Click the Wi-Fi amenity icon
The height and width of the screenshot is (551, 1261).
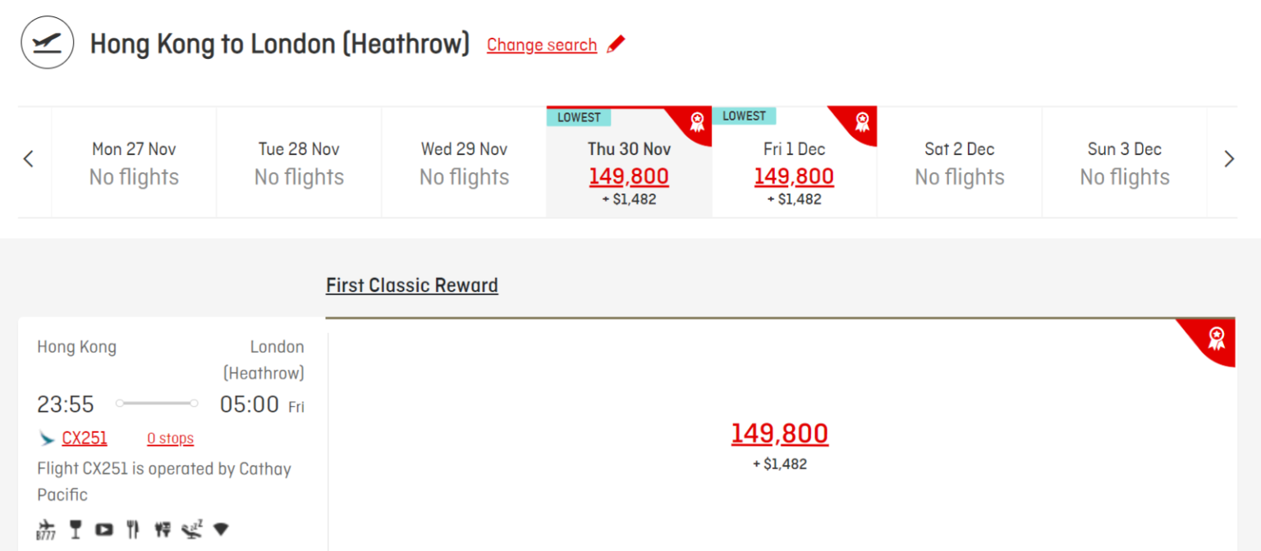(221, 529)
